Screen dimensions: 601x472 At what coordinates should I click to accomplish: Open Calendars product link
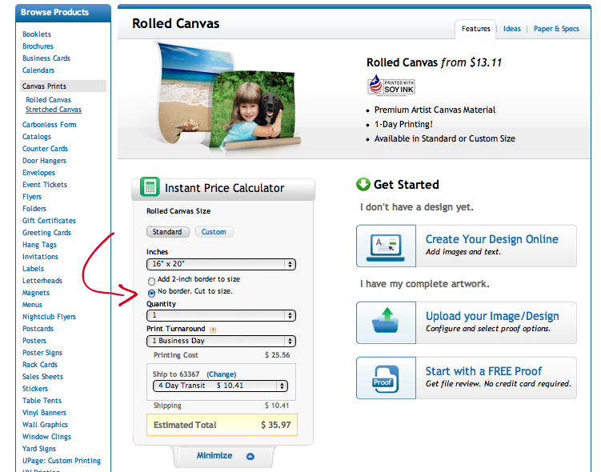coord(38,70)
